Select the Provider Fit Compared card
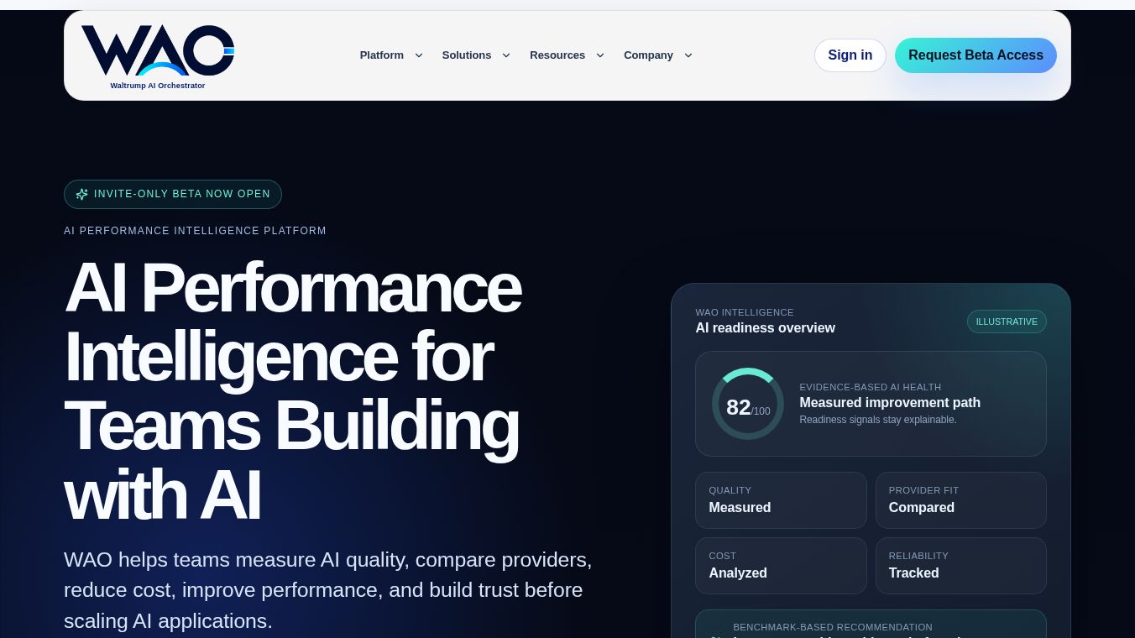The width and height of the screenshot is (1135, 638). [961, 500]
